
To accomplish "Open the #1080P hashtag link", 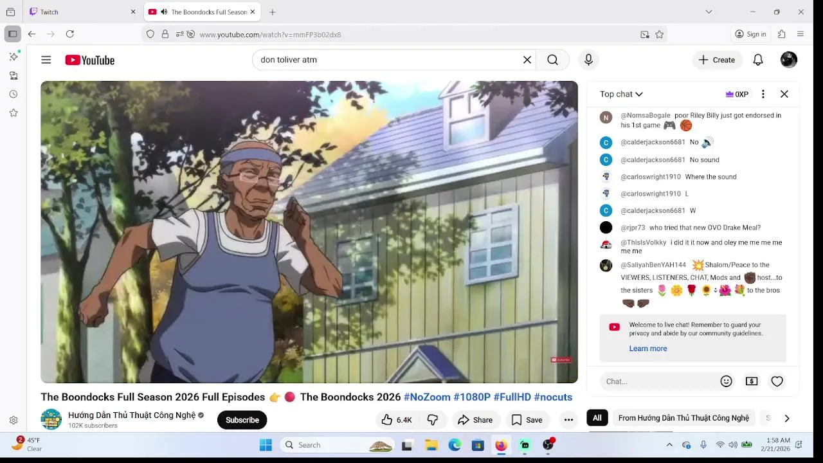I will [x=472, y=397].
